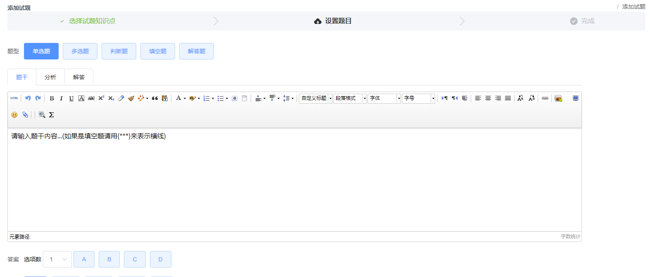This screenshot has height=277, width=650.
Task: Open 自定义标题 combo box
Action: pos(316,98)
